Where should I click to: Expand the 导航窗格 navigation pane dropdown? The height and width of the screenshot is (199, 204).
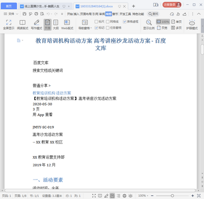click(x=85, y=24)
